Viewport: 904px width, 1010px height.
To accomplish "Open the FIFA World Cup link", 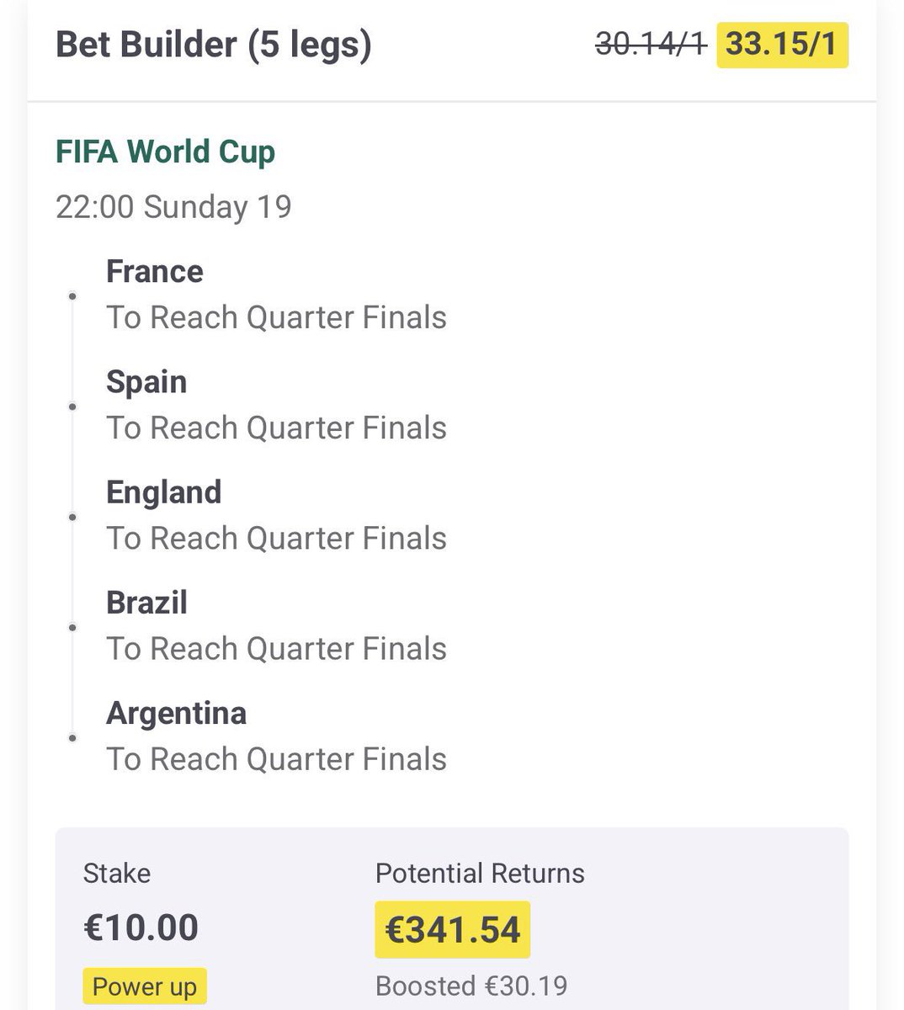I will (165, 152).
